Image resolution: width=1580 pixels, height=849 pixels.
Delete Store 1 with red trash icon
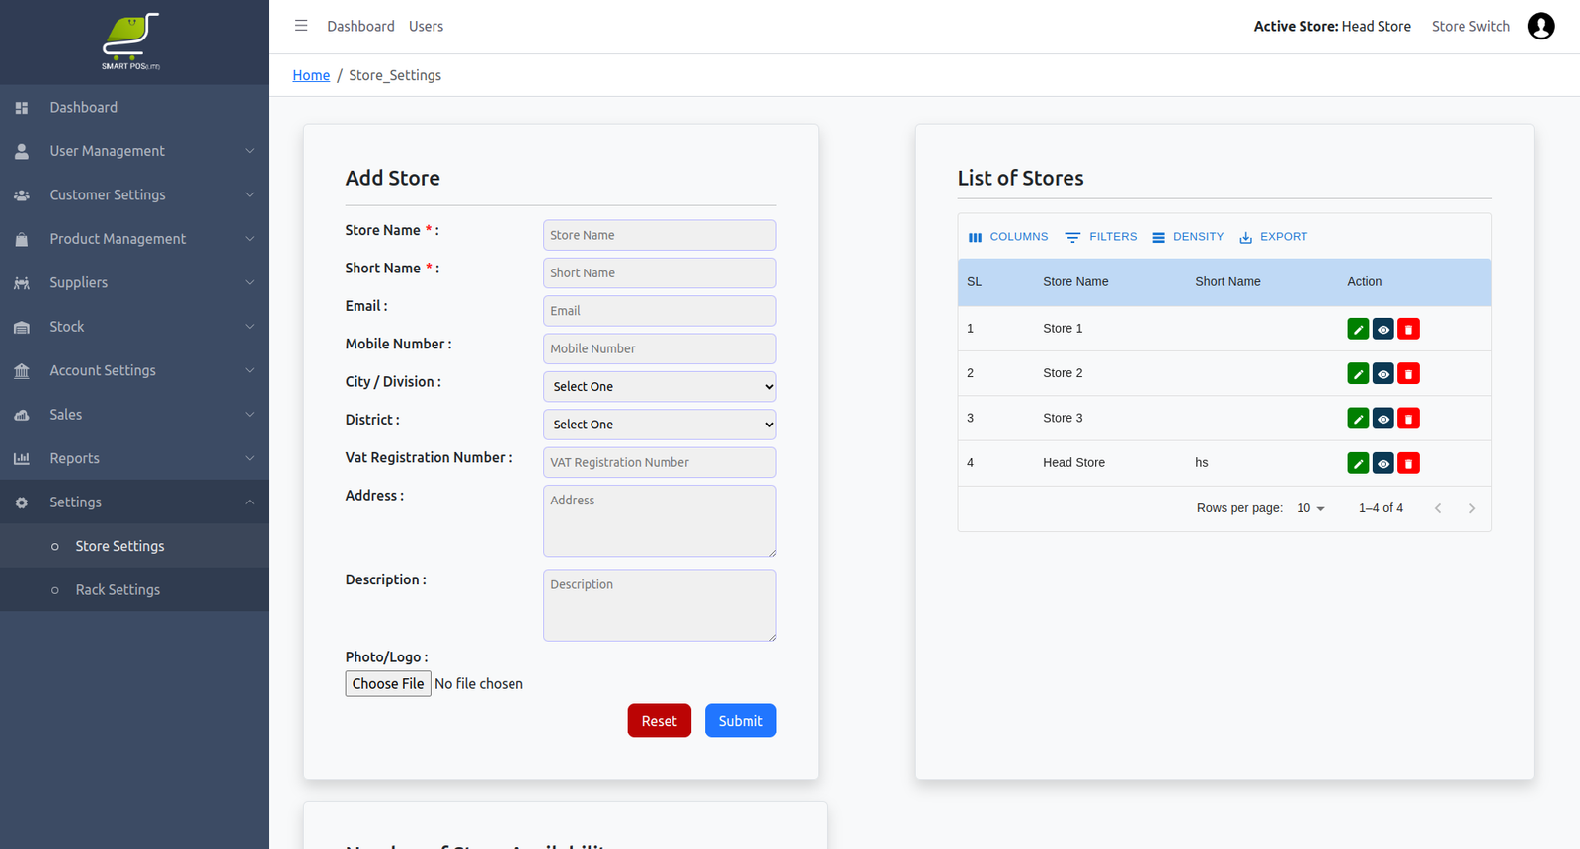click(1409, 329)
